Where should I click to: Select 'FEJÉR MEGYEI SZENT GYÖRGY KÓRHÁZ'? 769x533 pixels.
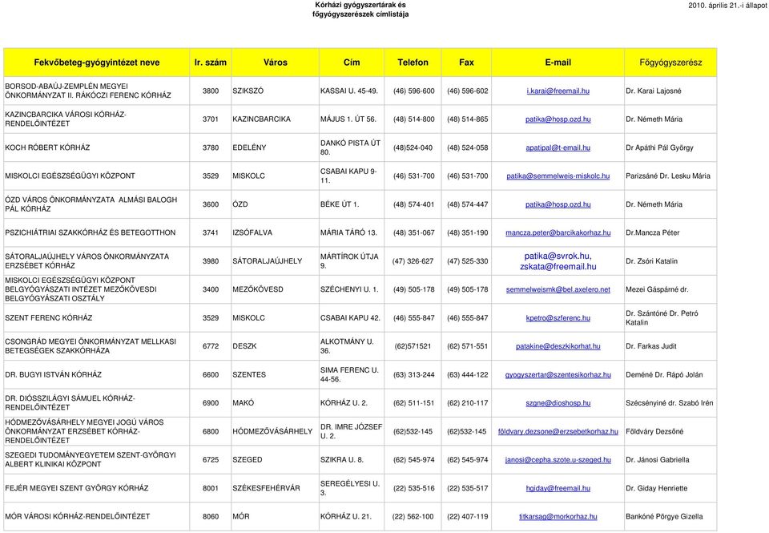pos(77,488)
